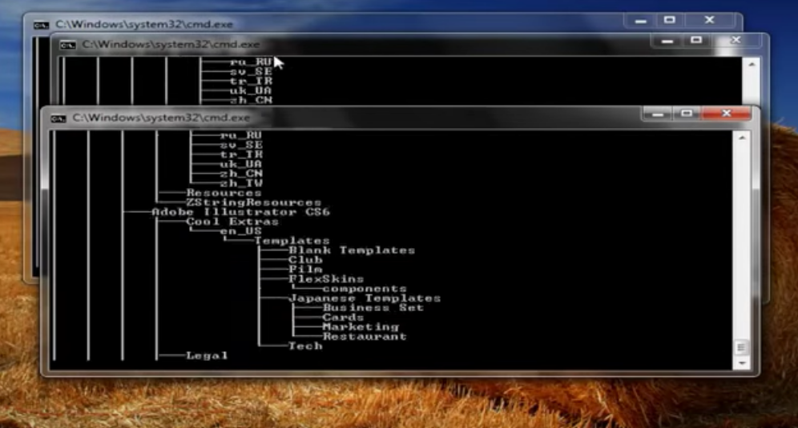Screen dimensions: 798x428
Task: Click the Adobe Illustrator CS6 folder line
Action: coord(240,212)
